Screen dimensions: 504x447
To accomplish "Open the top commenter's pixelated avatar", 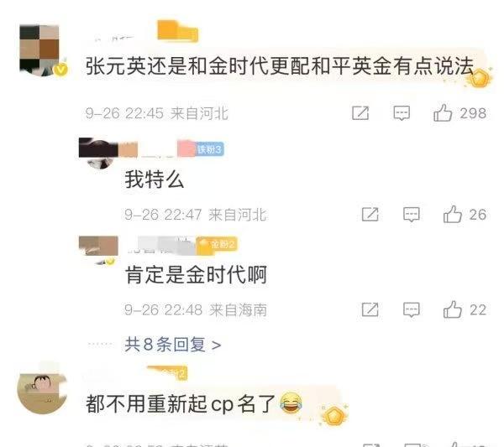I will pyautogui.click(x=41, y=49).
